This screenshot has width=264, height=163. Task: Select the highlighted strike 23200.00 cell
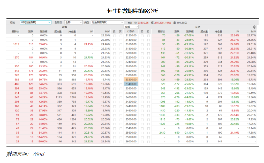pos(131,80)
